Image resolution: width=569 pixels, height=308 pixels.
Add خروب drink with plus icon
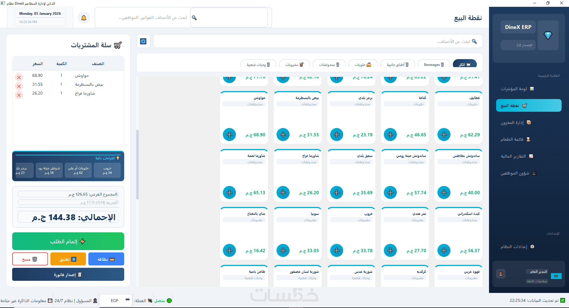(x=337, y=251)
